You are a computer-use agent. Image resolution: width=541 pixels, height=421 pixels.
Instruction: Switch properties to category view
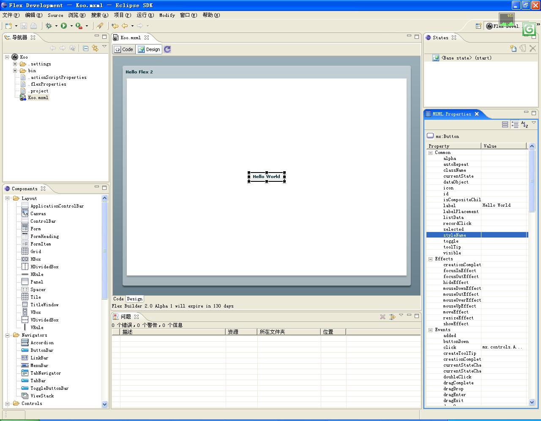[515, 124]
